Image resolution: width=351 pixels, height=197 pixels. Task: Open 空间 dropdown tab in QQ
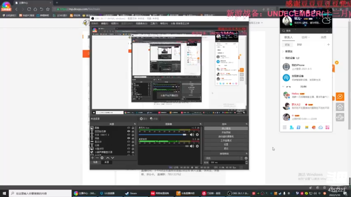click(x=305, y=37)
